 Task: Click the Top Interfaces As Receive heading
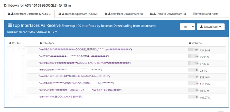[x=37, y=25]
